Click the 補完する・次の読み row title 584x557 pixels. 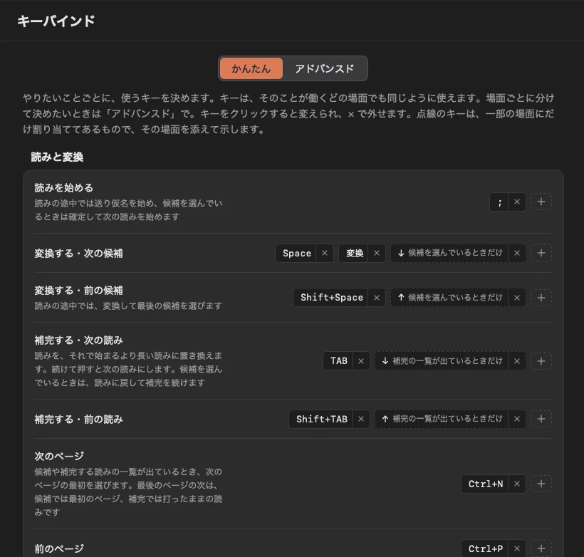click(x=78, y=340)
